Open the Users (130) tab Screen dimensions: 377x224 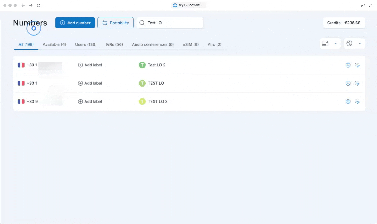coord(86,44)
